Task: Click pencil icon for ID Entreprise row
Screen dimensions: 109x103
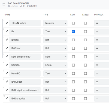Action: pos(7,98)
